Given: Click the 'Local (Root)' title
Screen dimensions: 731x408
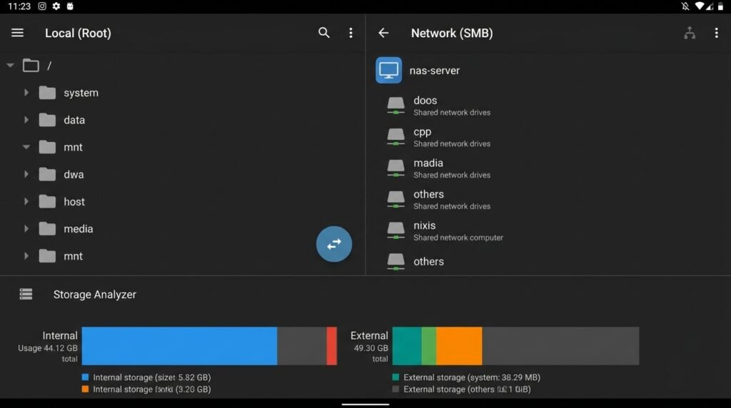Looking at the screenshot, I should [x=78, y=33].
